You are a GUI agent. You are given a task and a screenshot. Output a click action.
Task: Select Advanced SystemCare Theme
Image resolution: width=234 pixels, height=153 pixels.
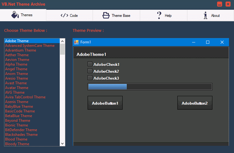click(x=32, y=46)
